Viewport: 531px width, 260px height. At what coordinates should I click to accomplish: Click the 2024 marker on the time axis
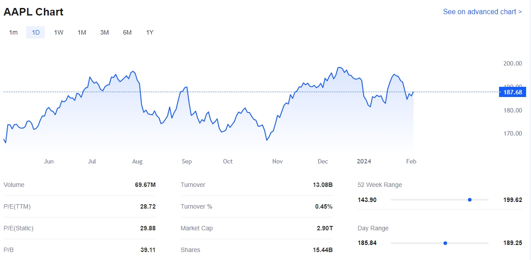(x=364, y=162)
